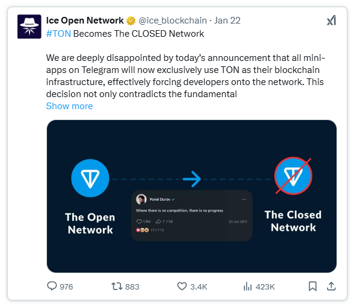Open the Jan 22 timestamp link
The width and height of the screenshot is (357, 307).
[227, 21]
